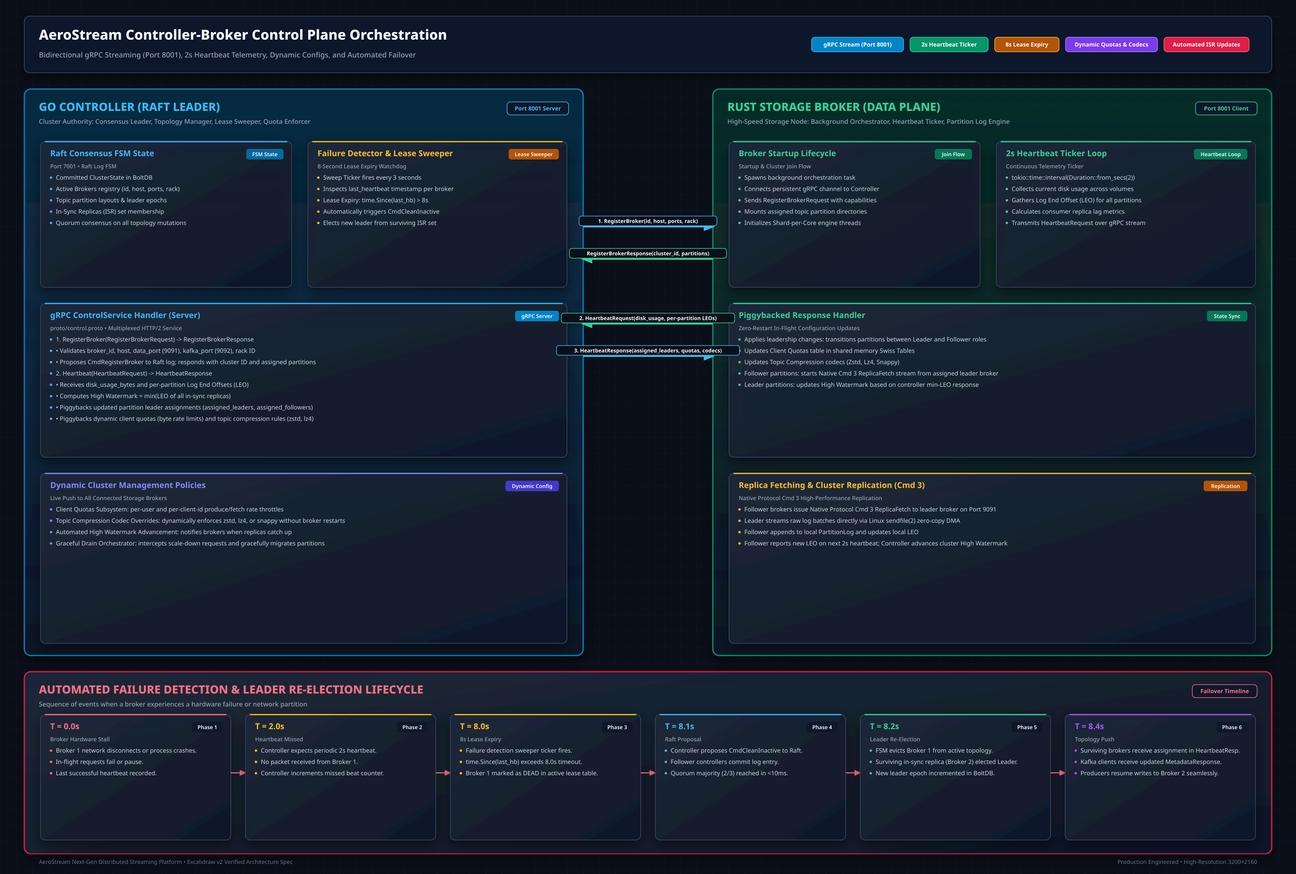This screenshot has height=874, width=1296.
Task: Click the T = 8.0s timestamp
Action: (x=474, y=726)
